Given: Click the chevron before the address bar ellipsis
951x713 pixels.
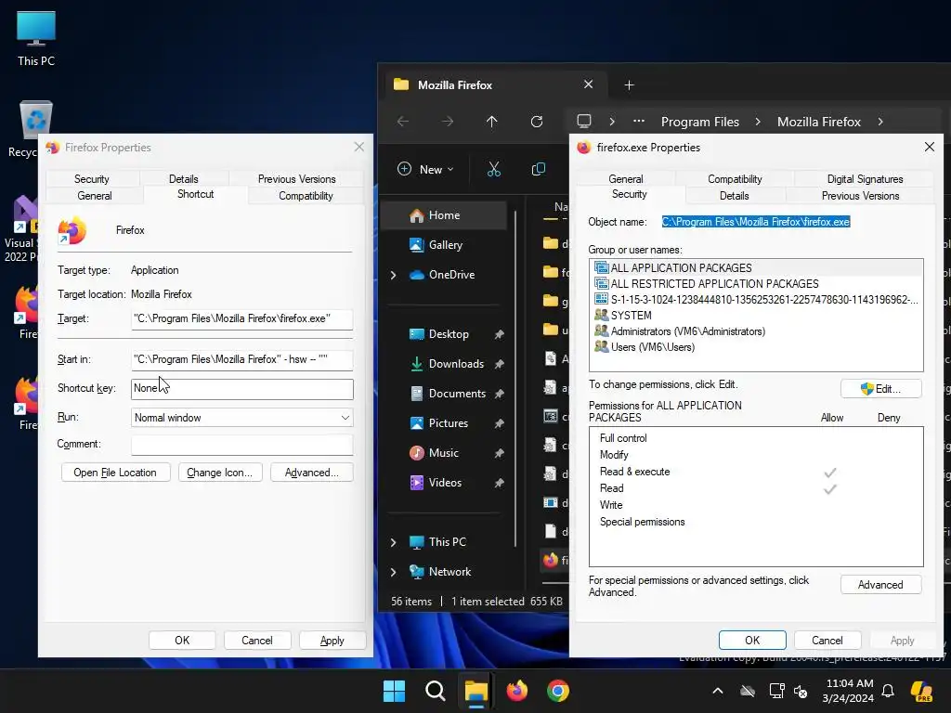Looking at the screenshot, I should [612, 122].
